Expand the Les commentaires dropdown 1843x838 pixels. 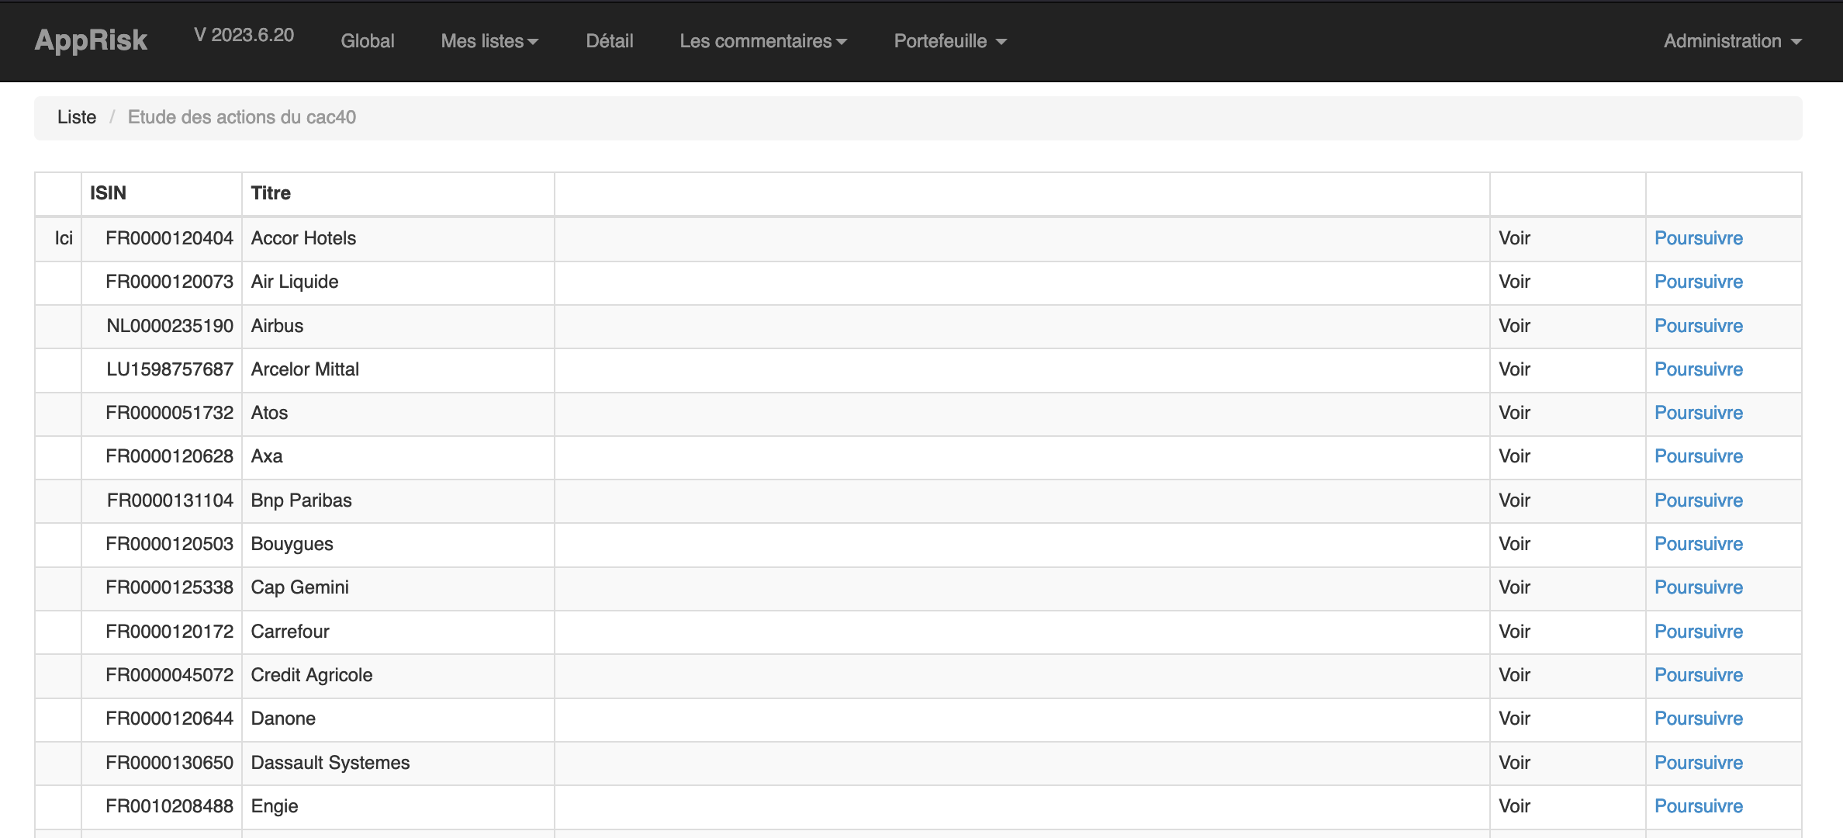click(763, 41)
